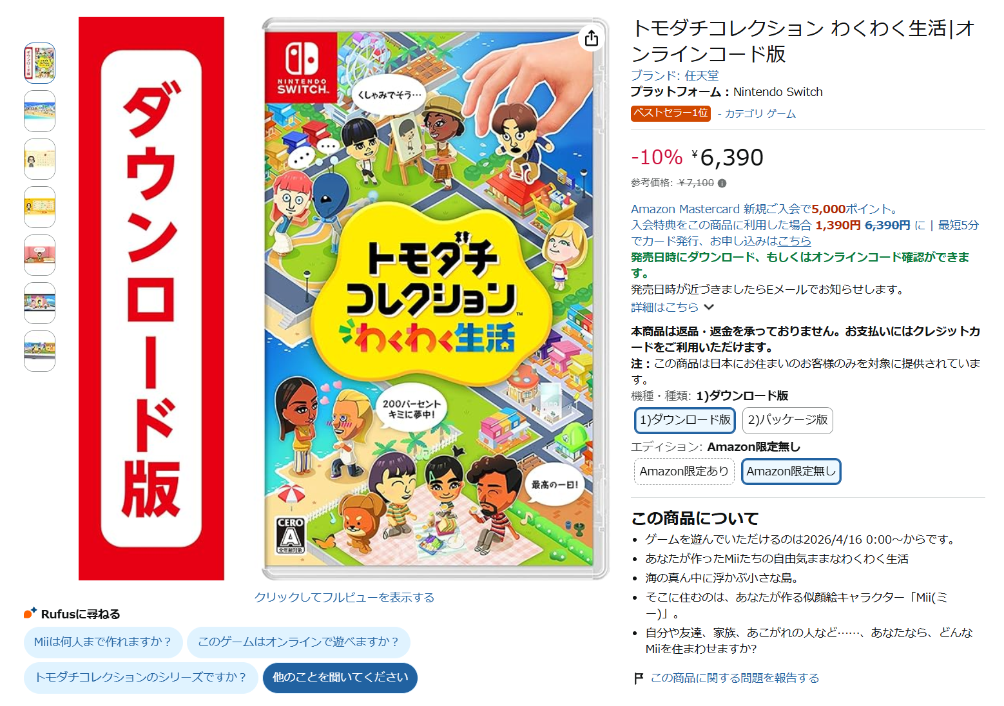Choose the Amazon限定あり edition
This screenshot has width=1004, height=706.
pyautogui.click(x=684, y=472)
